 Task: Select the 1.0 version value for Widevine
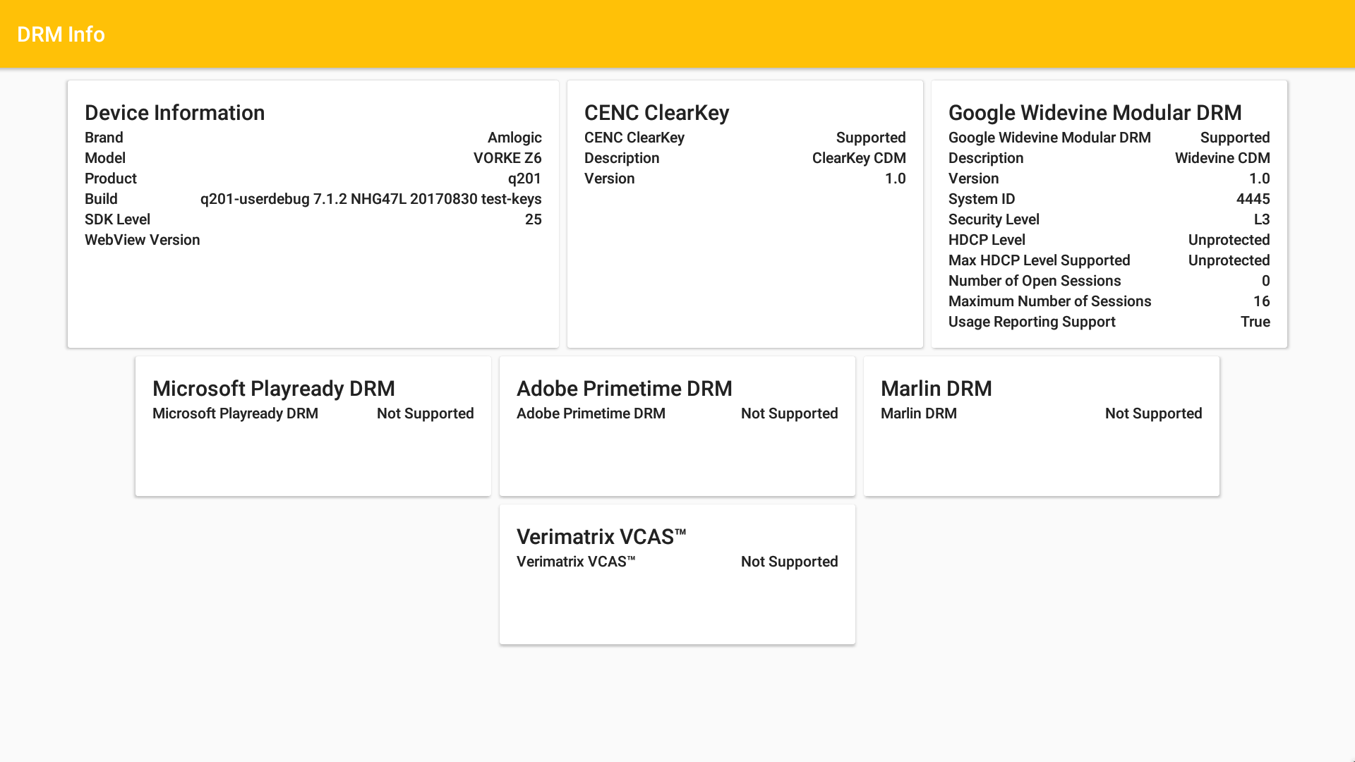(x=1260, y=179)
